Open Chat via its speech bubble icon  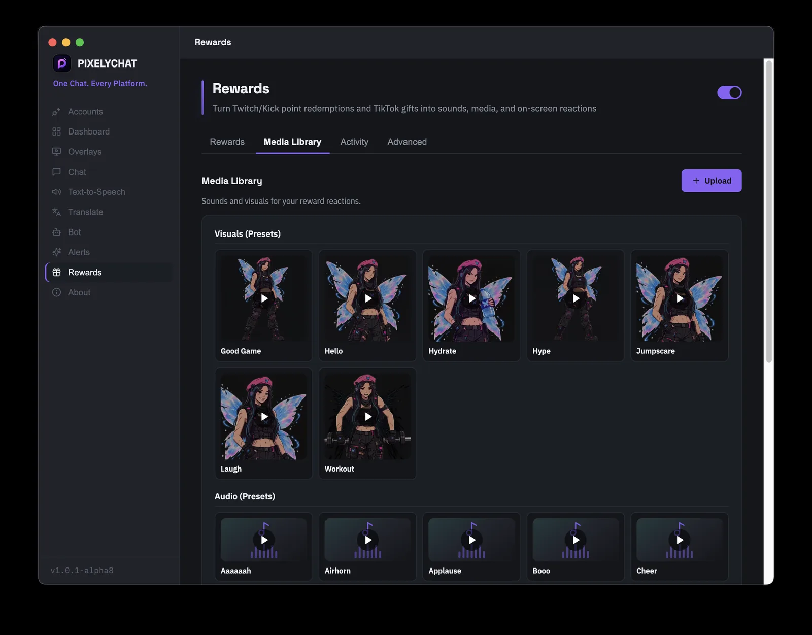(x=56, y=172)
